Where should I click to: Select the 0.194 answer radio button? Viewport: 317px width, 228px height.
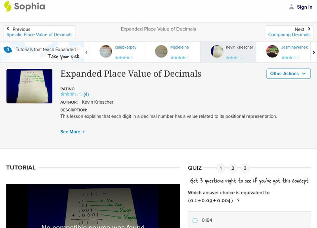pos(195,220)
